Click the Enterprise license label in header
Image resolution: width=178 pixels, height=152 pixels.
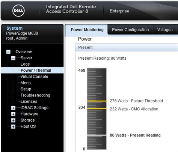coord(119,11)
